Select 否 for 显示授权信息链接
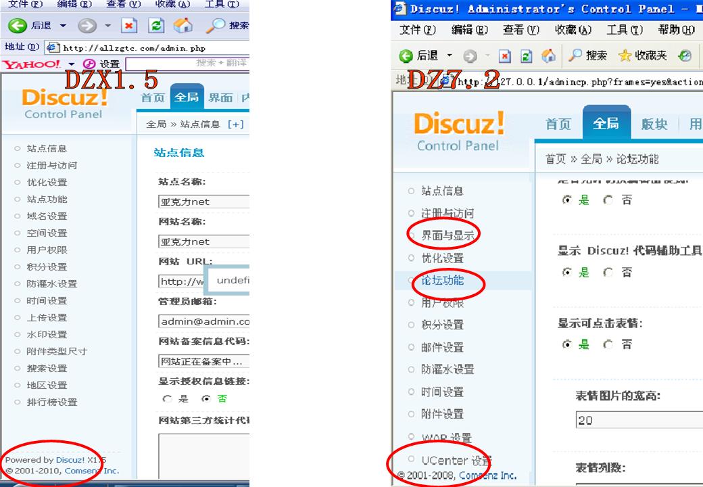 click(206, 398)
